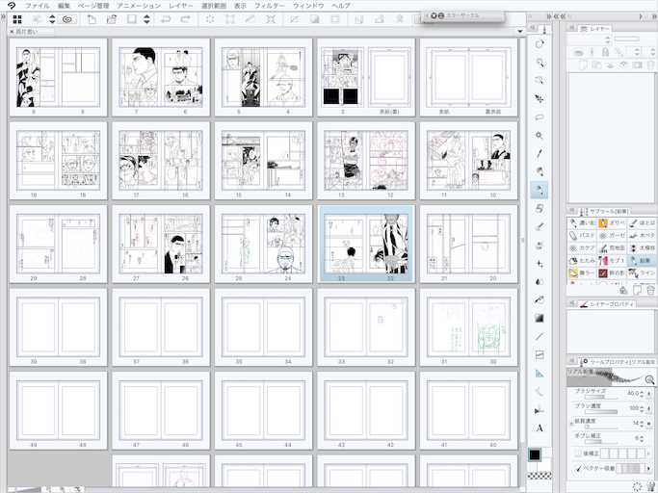Select the Eraser tool

tap(540, 209)
